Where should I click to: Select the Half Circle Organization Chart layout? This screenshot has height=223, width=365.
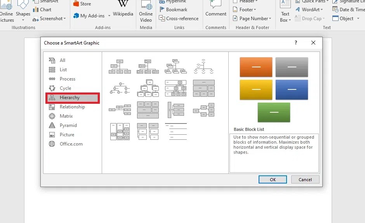point(204,67)
